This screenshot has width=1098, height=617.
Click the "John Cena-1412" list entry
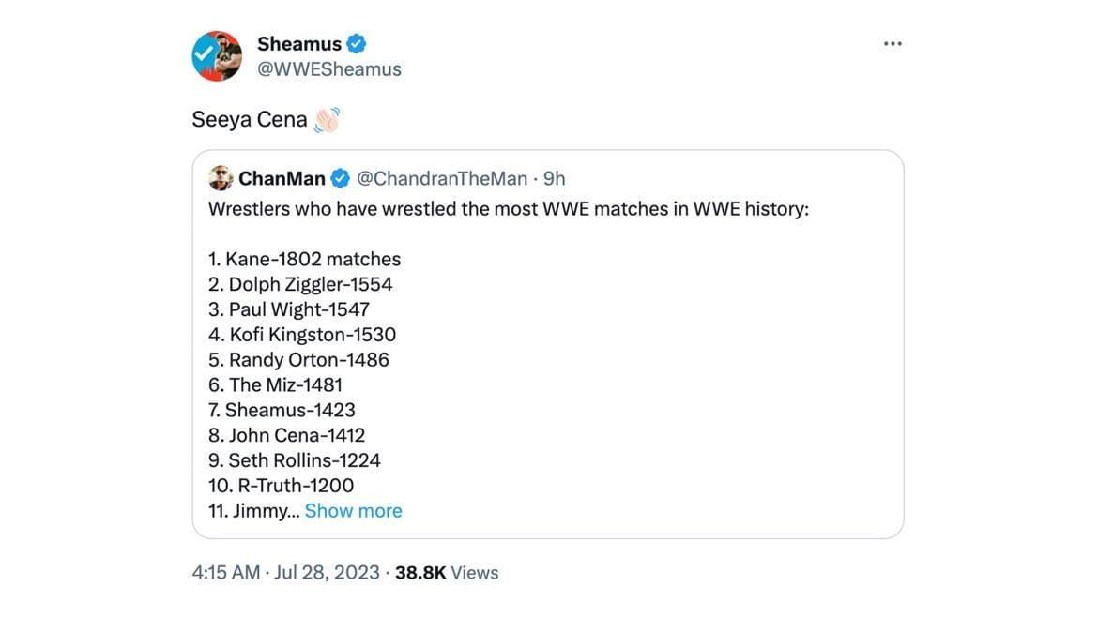tap(286, 435)
